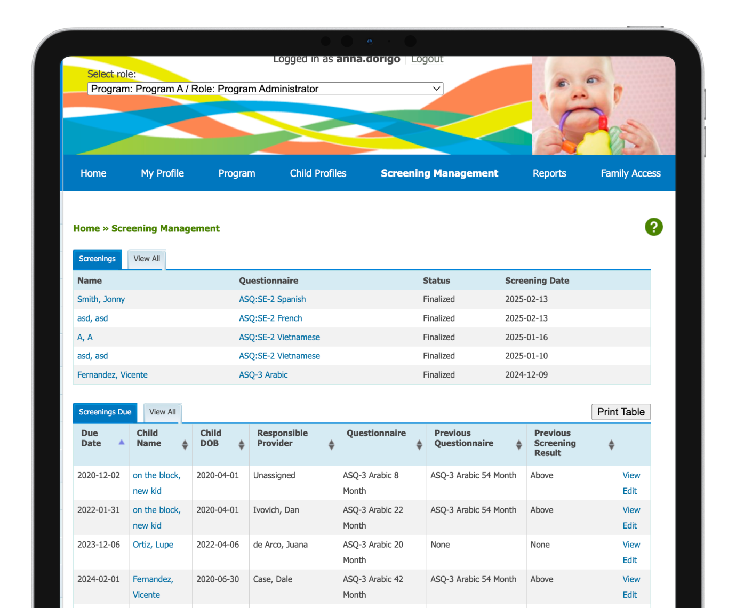
Task: Click the Print Table button
Action: (x=620, y=412)
